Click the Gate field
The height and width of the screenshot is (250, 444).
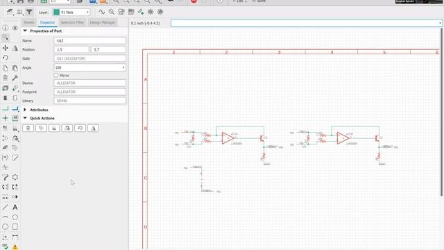pyautogui.click(x=89, y=58)
